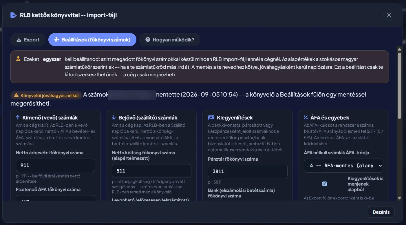
Task: Click the 'pl. 3811' hint text
Action: click(215, 182)
